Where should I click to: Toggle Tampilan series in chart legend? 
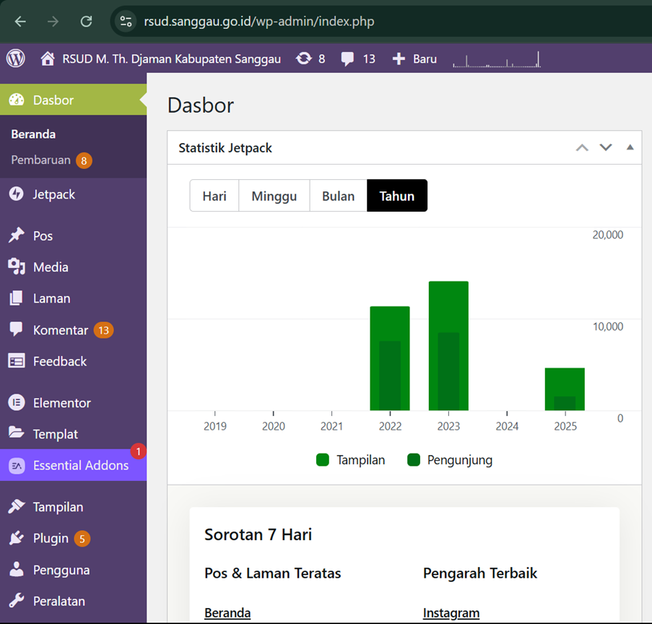pyautogui.click(x=351, y=460)
